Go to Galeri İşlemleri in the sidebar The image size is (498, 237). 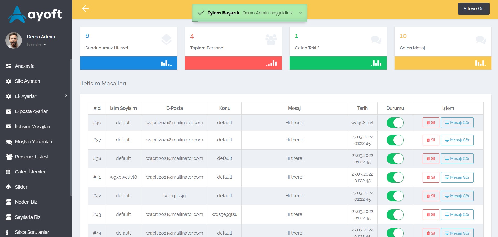click(x=31, y=172)
